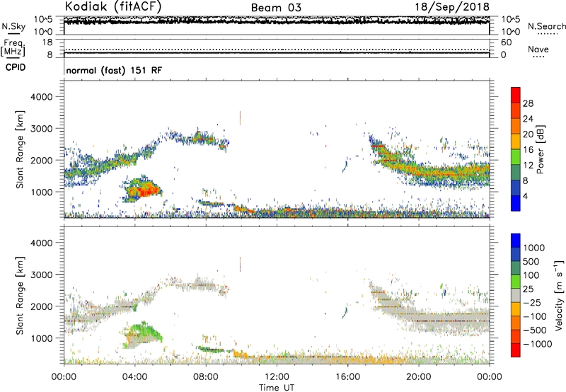Click the "20" tick on Power scale
566x392 pixels.
pyautogui.click(x=528, y=134)
